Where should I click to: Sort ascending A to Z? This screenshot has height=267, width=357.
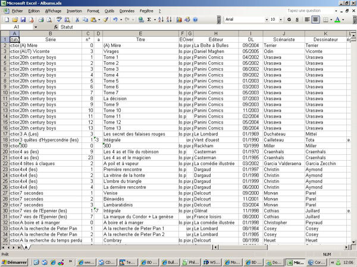point(161,20)
